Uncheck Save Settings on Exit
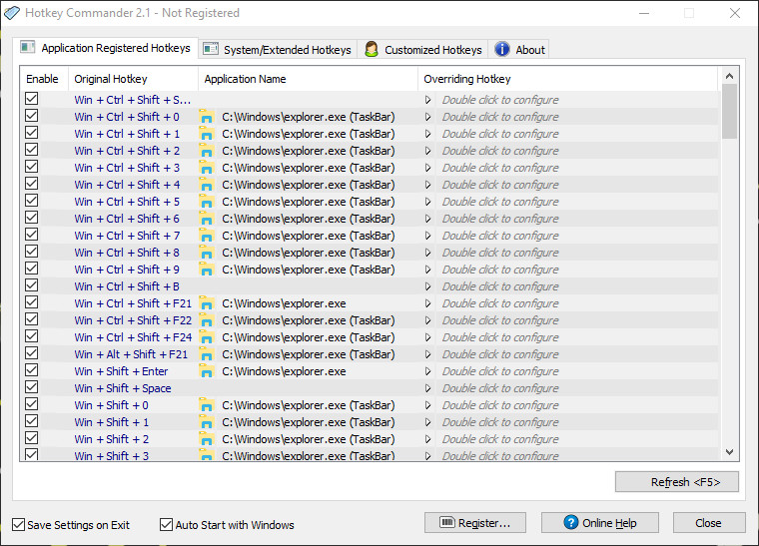This screenshot has height=546, width=759. tap(18, 525)
